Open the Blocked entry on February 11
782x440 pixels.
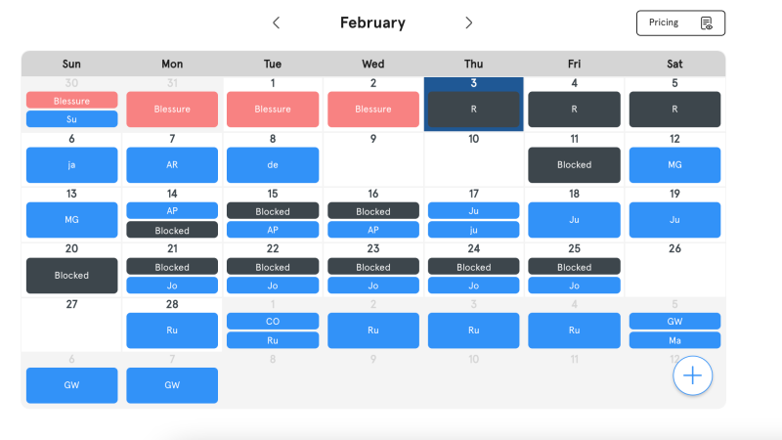pyautogui.click(x=574, y=165)
